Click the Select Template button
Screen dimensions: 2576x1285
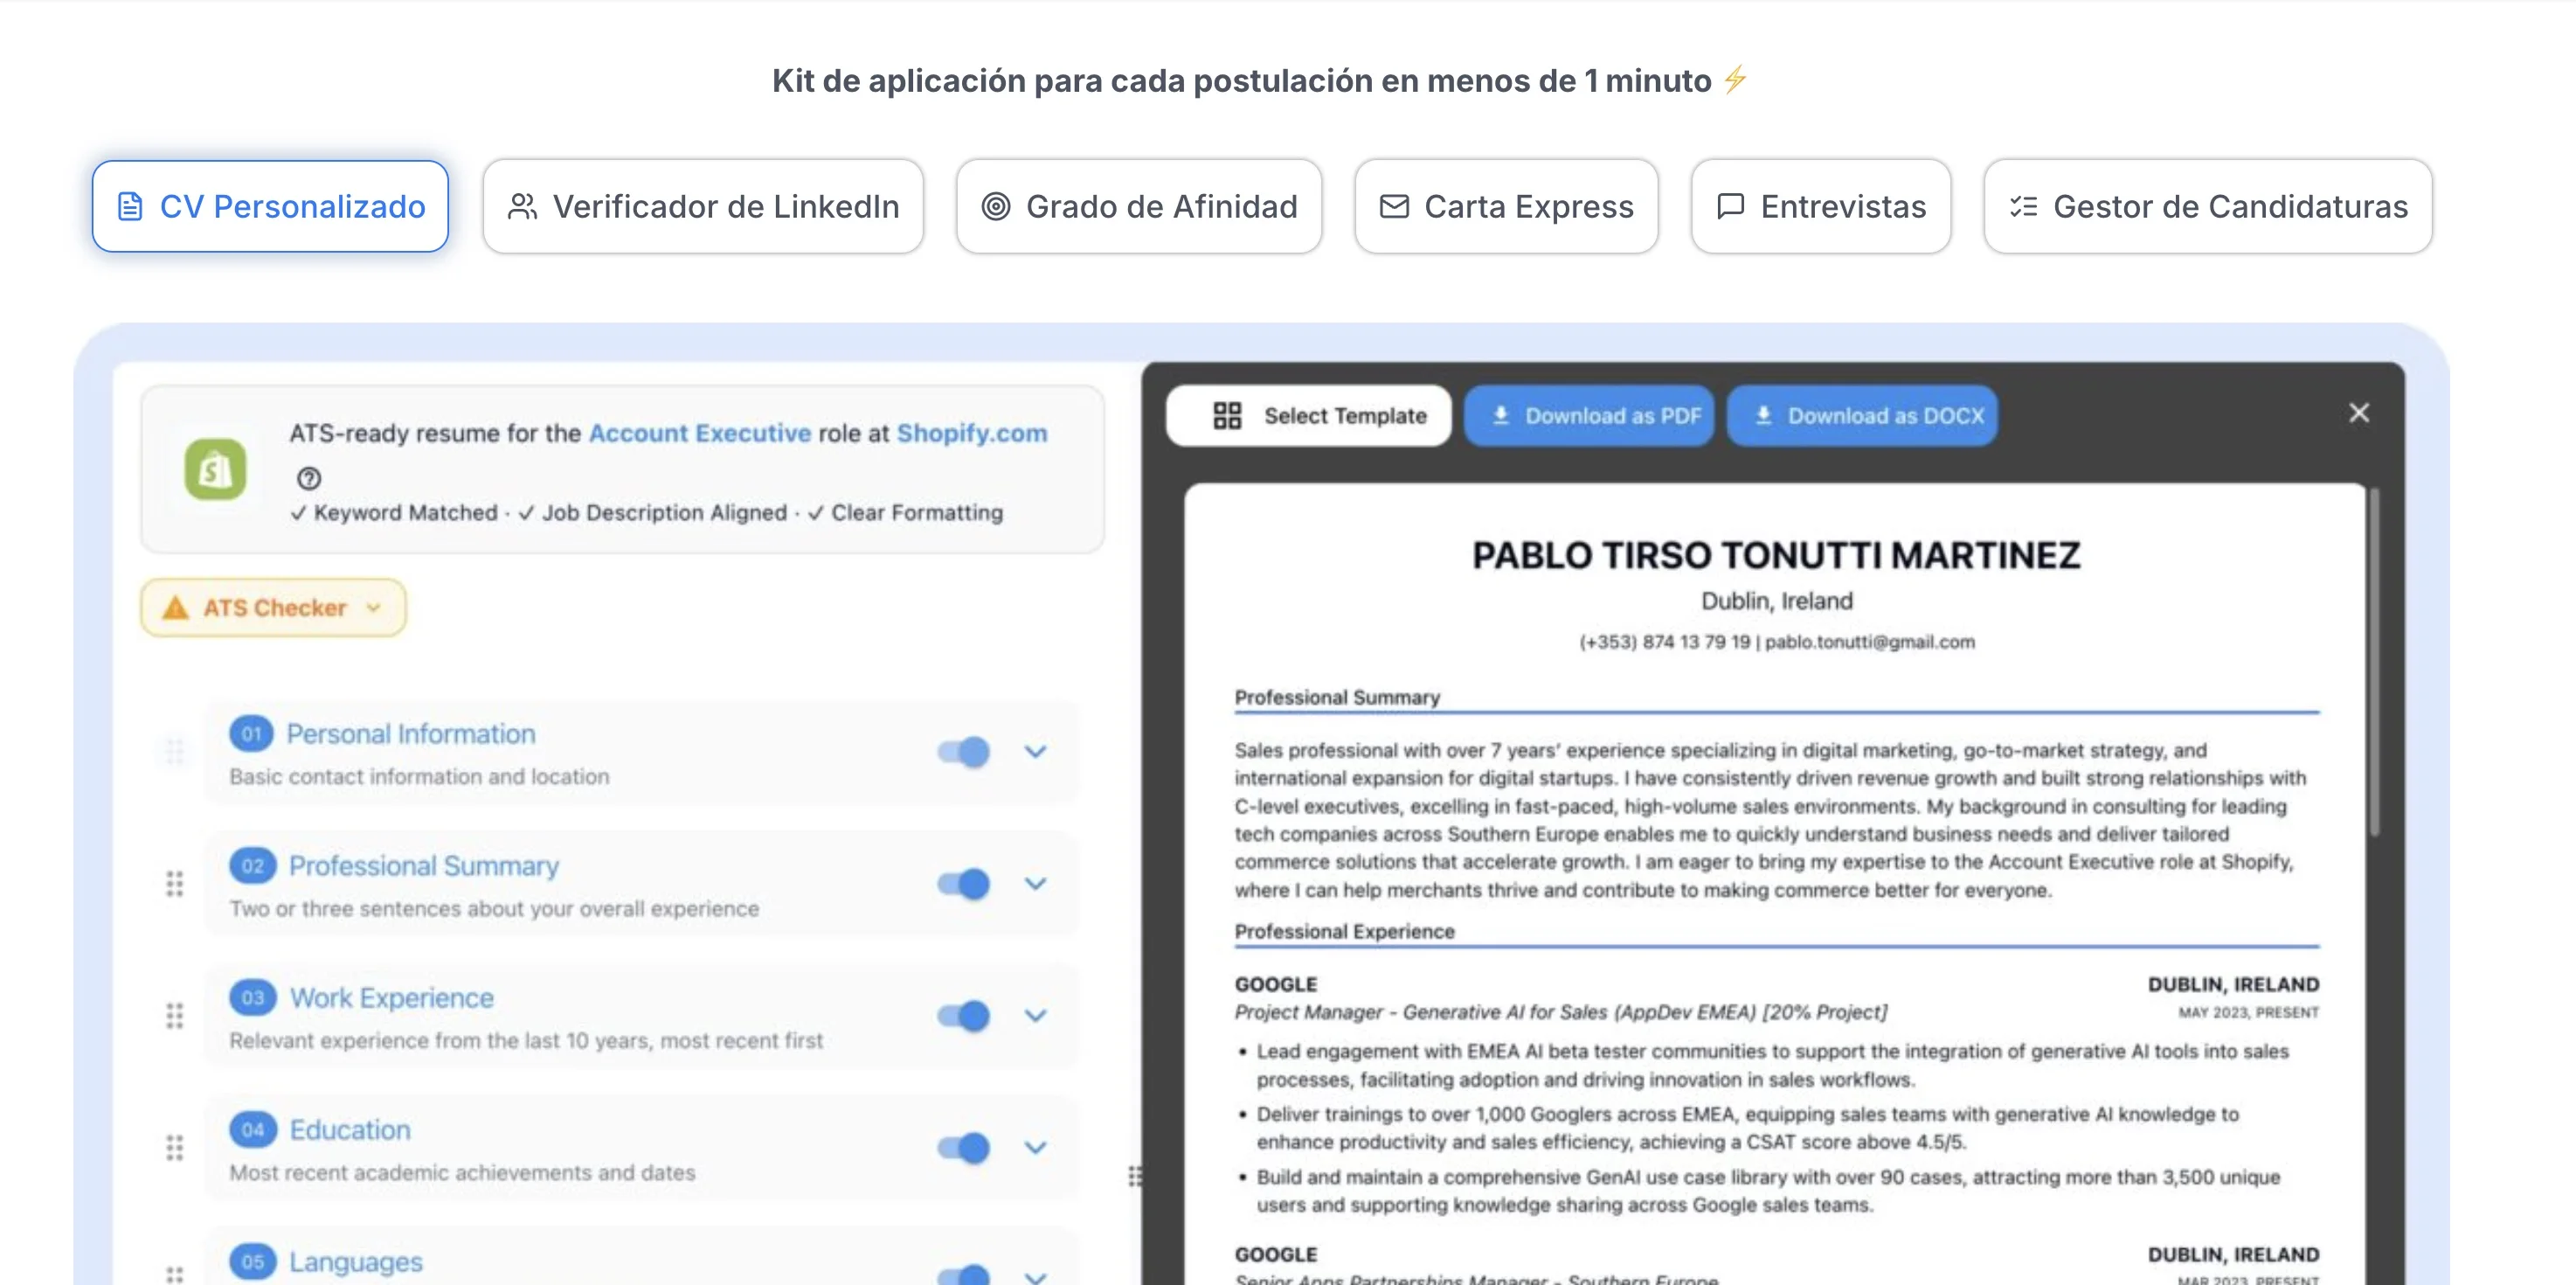(x=1308, y=415)
